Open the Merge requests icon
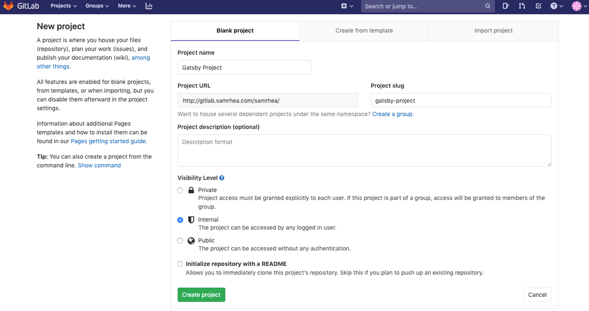This screenshot has height=311, width=589. [522, 6]
